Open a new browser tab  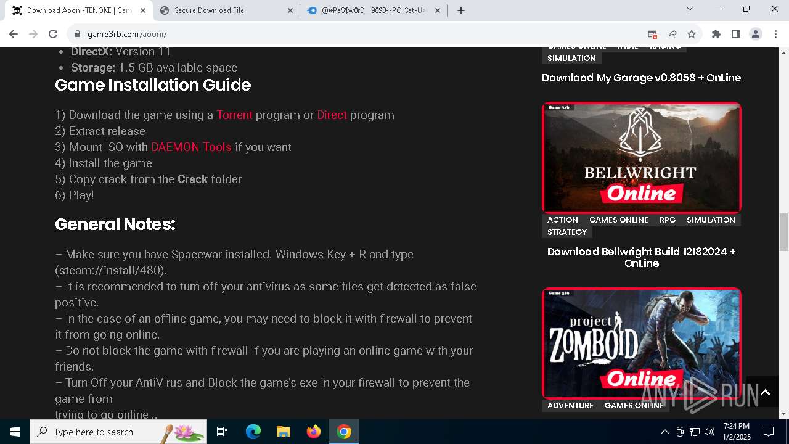pos(461,10)
